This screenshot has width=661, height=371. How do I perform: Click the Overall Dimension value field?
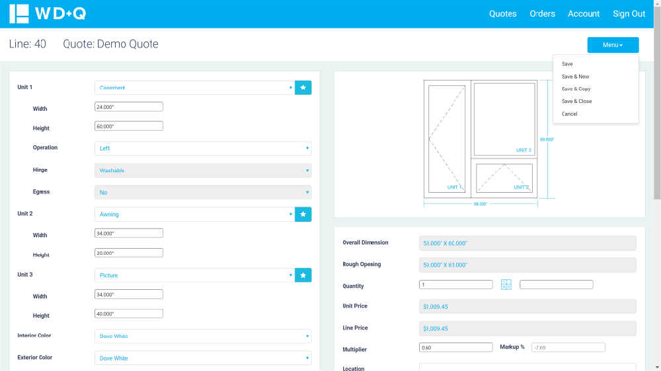527,244
